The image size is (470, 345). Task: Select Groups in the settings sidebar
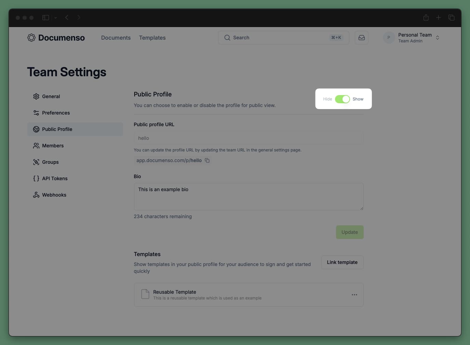click(50, 162)
